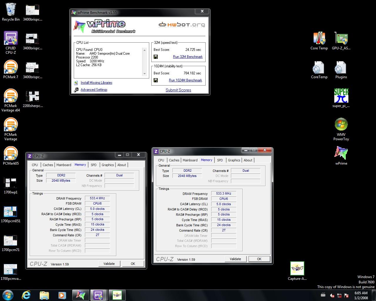Select the PCMark Vantage desktop icon
This screenshot has height=301, width=376.
(x=11, y=129)
